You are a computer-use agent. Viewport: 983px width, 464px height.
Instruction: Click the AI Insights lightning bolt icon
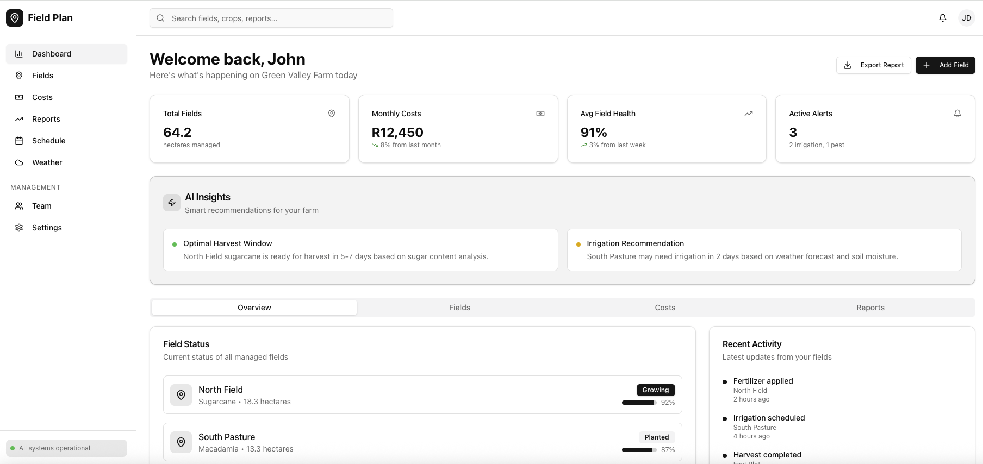(172, 203)
